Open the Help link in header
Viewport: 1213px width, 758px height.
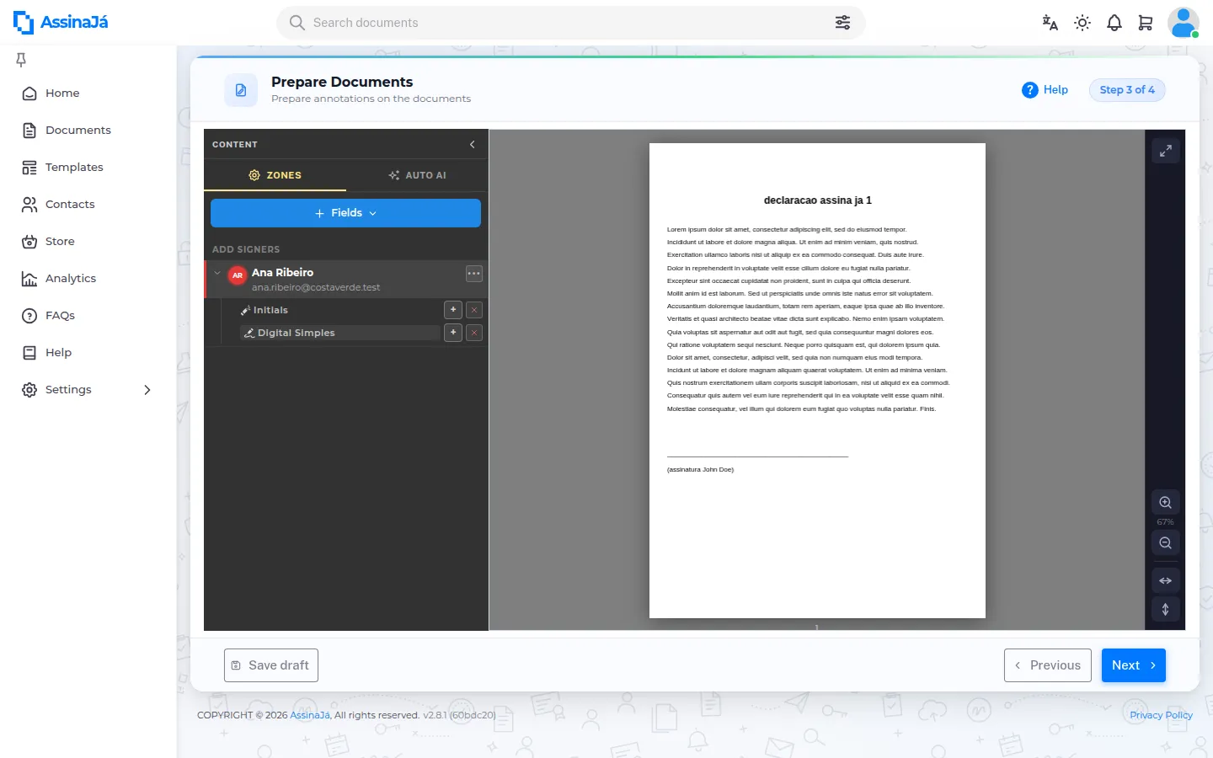click(1045, 90)
